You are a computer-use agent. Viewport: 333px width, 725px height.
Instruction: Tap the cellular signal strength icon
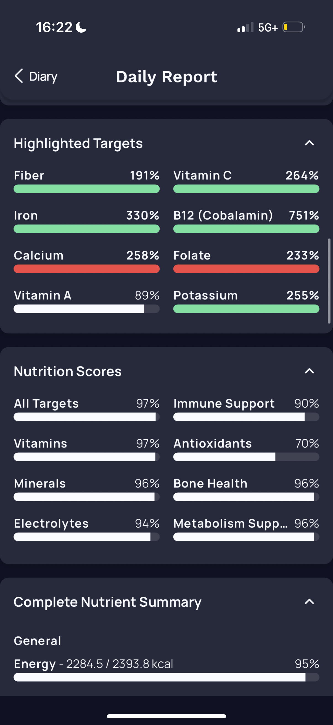245,27
